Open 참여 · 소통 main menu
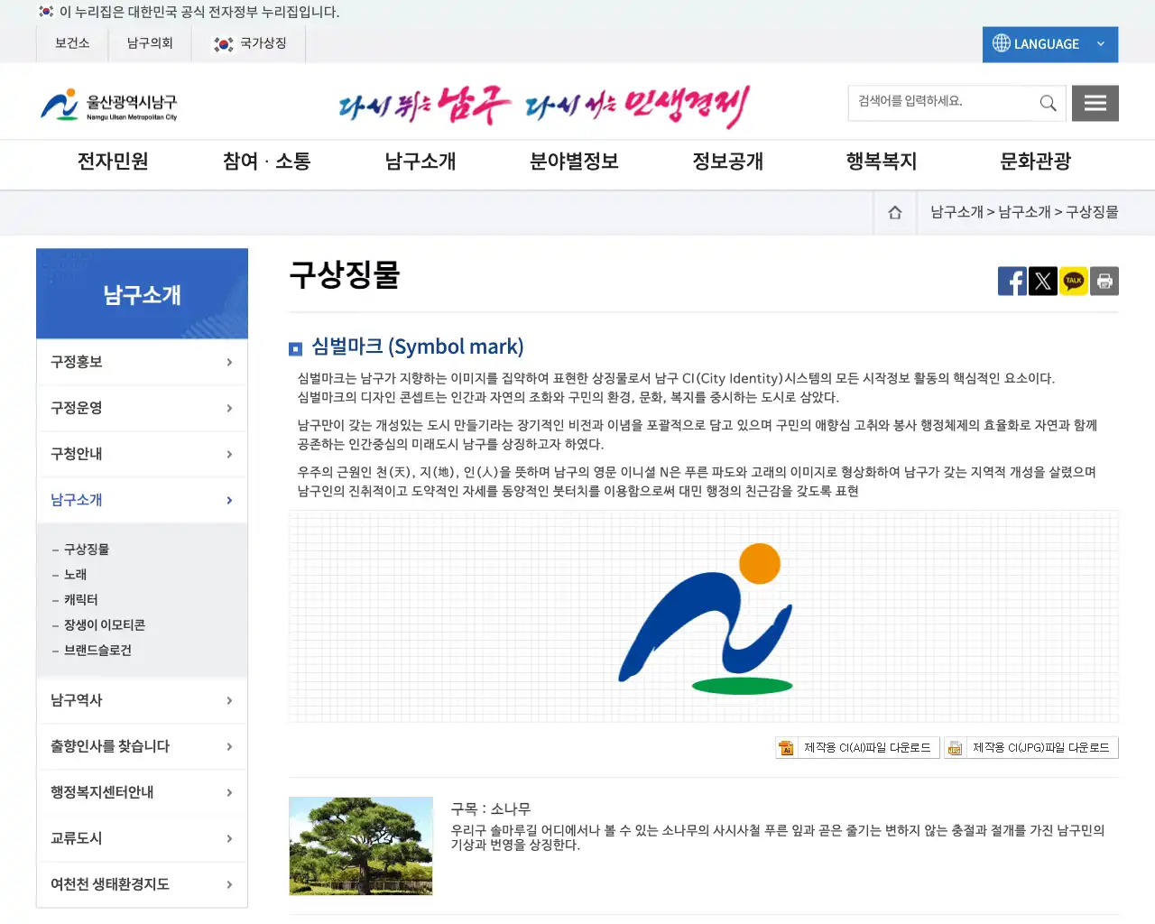The width and height of the screenshot is (1155, 924). [266, 162]
